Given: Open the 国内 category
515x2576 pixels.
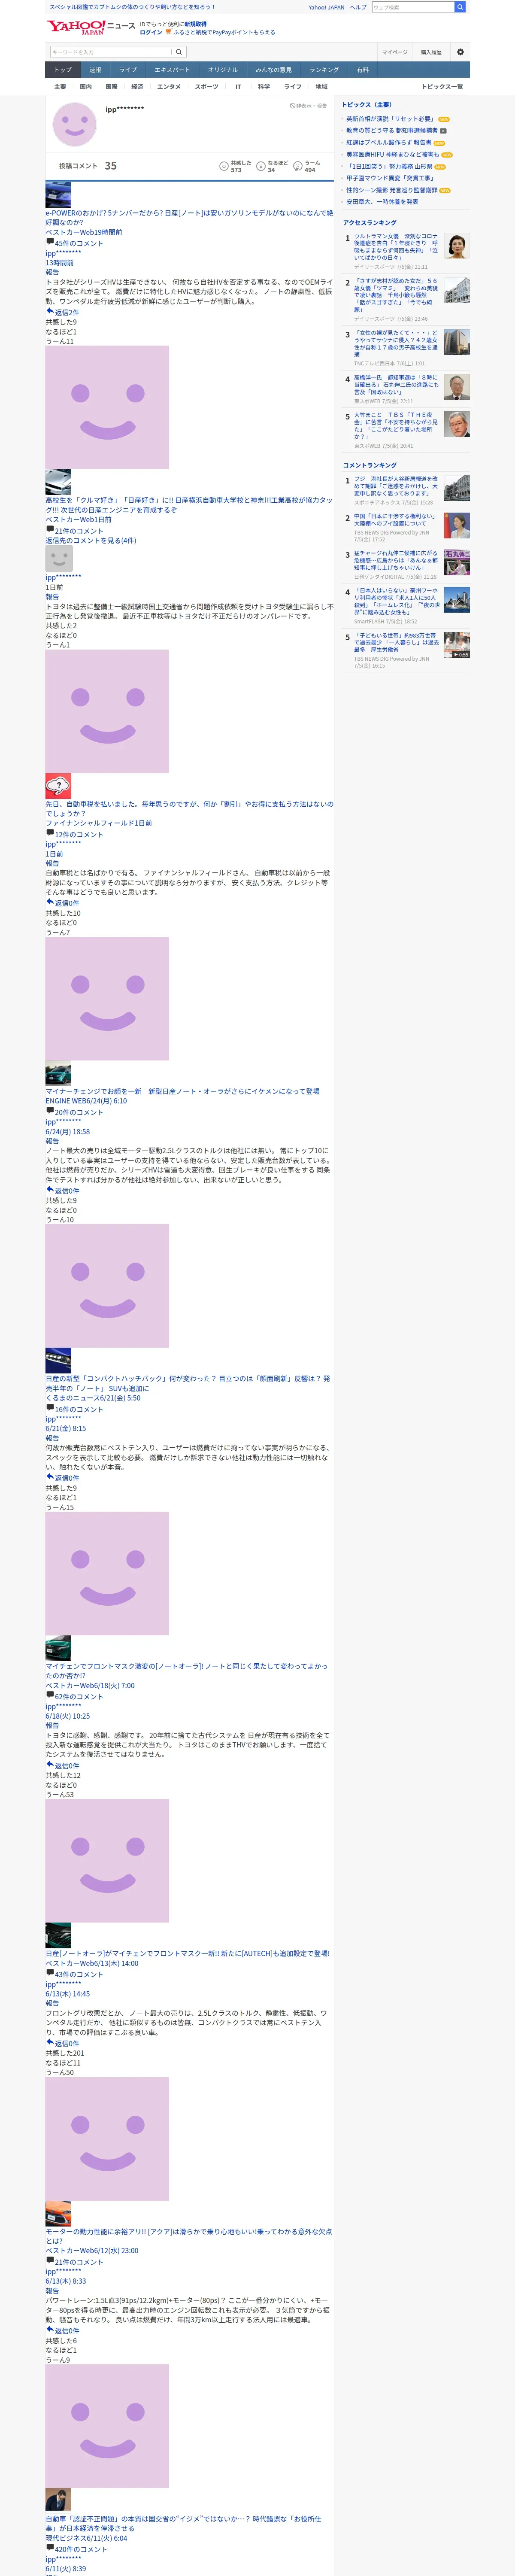Looking at the screenshot, I should 86,87.
